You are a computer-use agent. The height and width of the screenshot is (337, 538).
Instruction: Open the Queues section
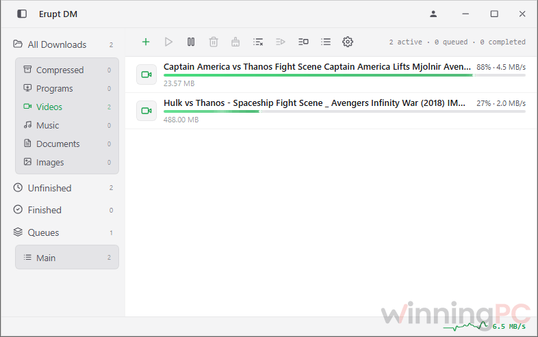point(64,233)
